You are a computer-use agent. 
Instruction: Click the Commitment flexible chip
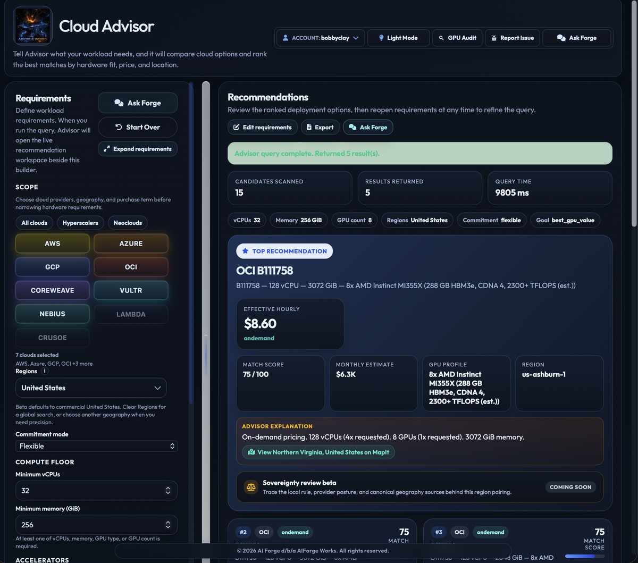492,220
